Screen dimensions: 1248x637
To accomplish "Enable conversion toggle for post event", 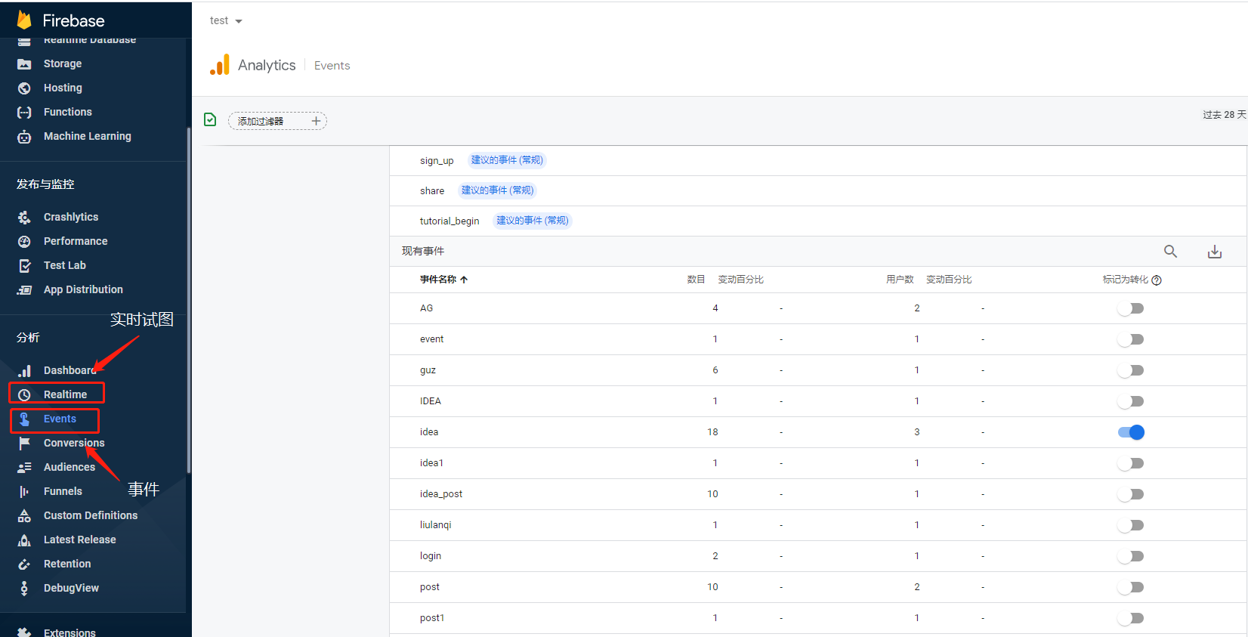I will point(1131,587).
